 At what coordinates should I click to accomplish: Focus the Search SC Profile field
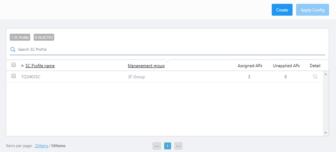coord(167,49)
